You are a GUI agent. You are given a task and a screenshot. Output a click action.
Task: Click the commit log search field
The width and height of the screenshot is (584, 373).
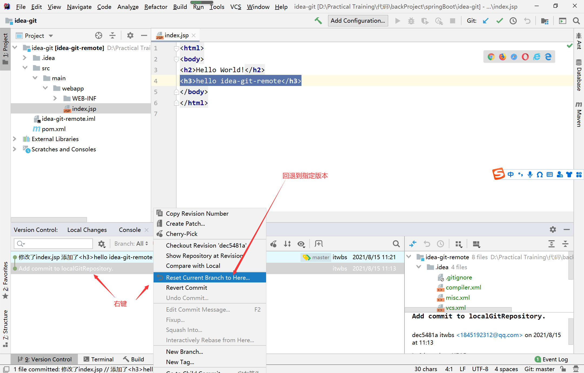coord(53,244)
